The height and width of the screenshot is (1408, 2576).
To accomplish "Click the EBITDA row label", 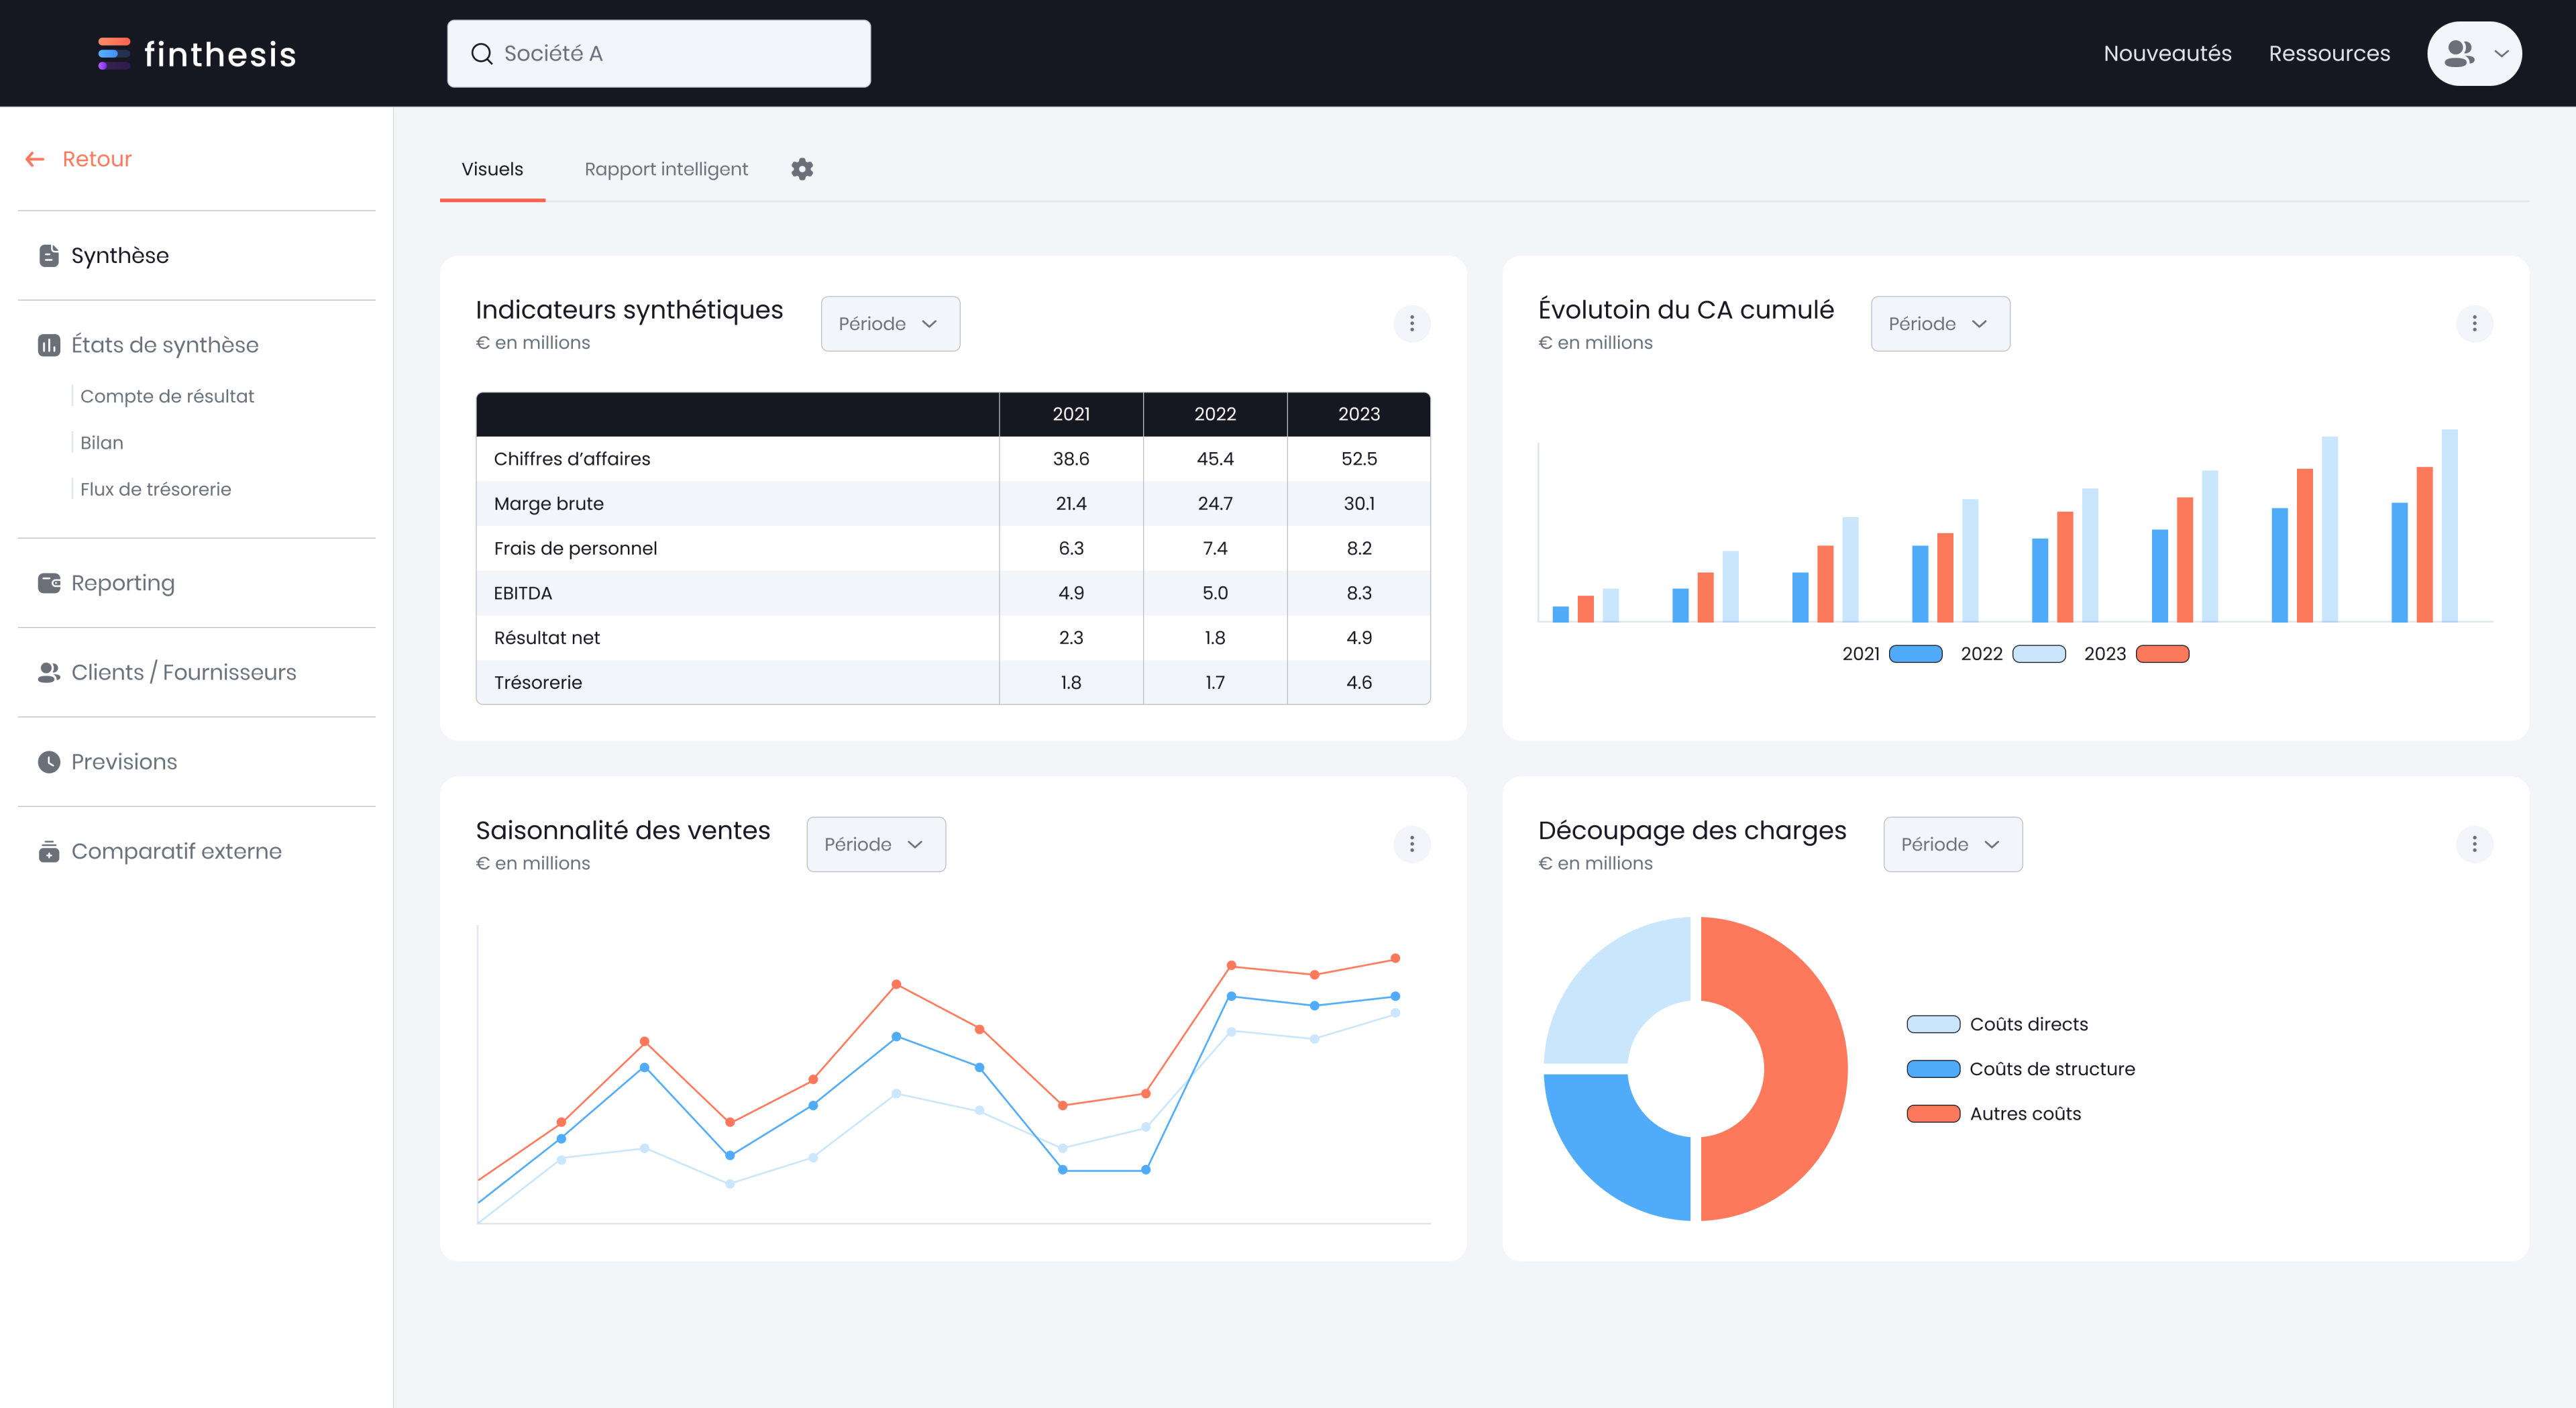I will pos(522,593).
